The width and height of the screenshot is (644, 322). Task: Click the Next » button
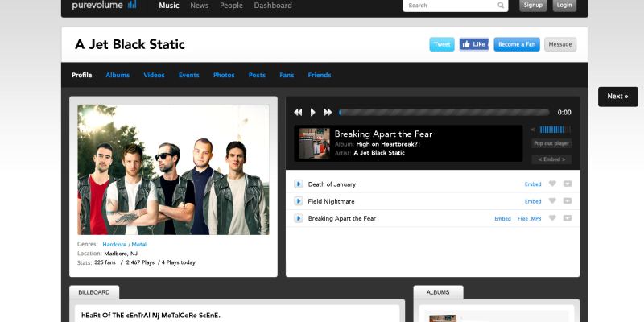click(617, 97)
